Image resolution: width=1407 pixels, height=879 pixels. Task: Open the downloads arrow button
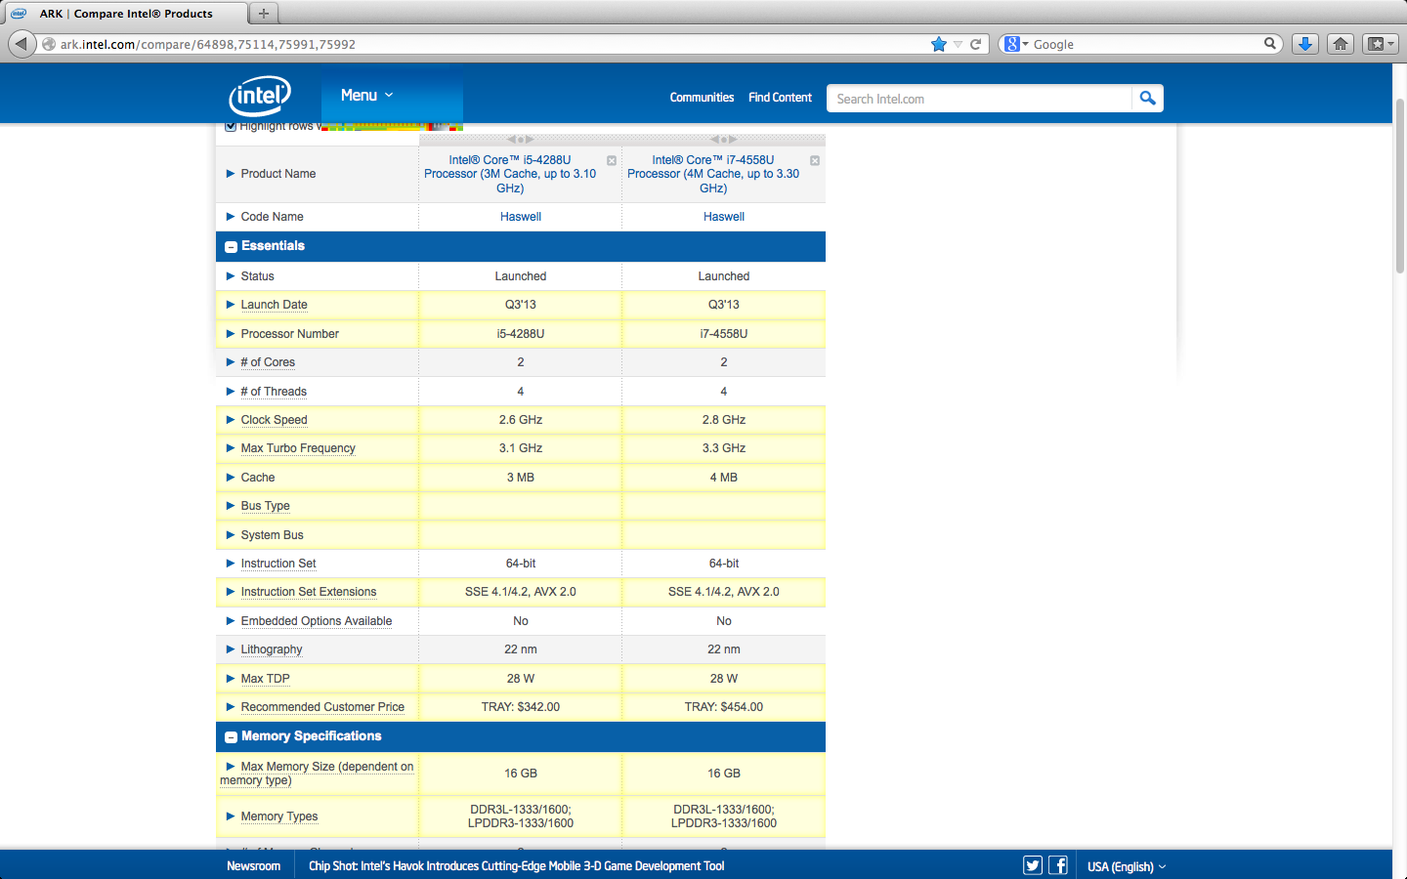1305,44
